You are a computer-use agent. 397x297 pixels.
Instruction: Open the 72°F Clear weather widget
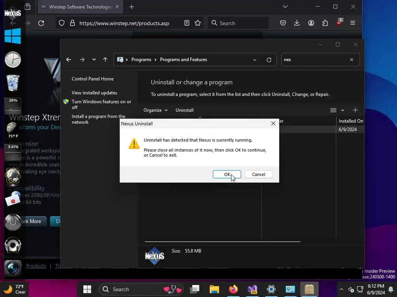coord(15,289)
